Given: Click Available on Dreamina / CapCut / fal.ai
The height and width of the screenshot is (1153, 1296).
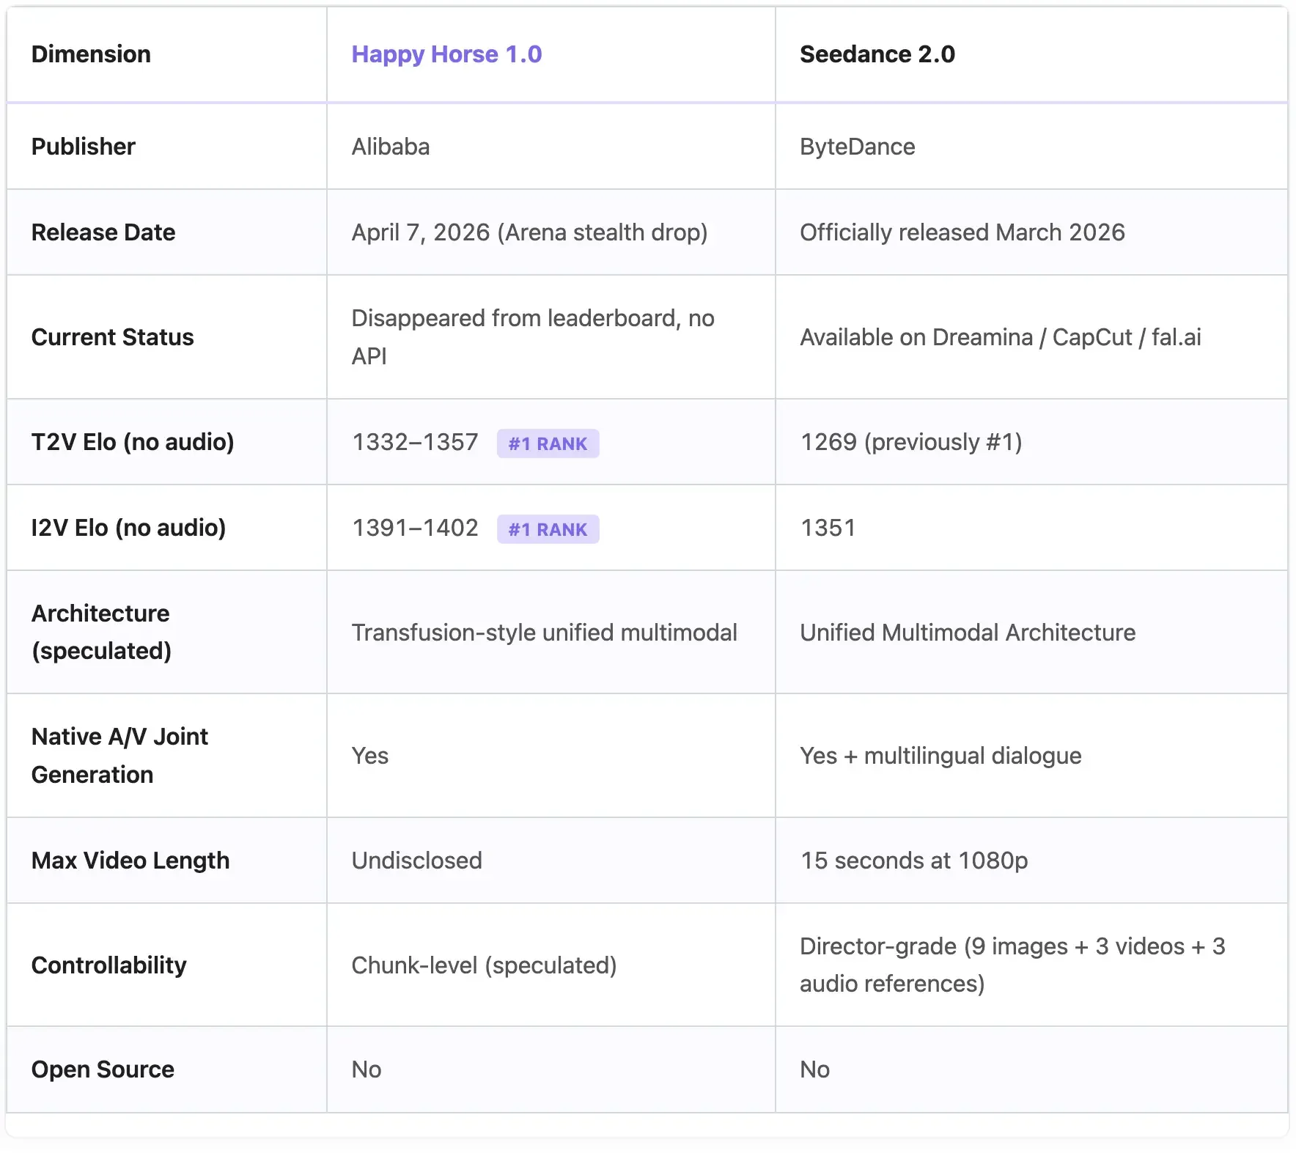Looking at the screenshot, I should 1000,337.
